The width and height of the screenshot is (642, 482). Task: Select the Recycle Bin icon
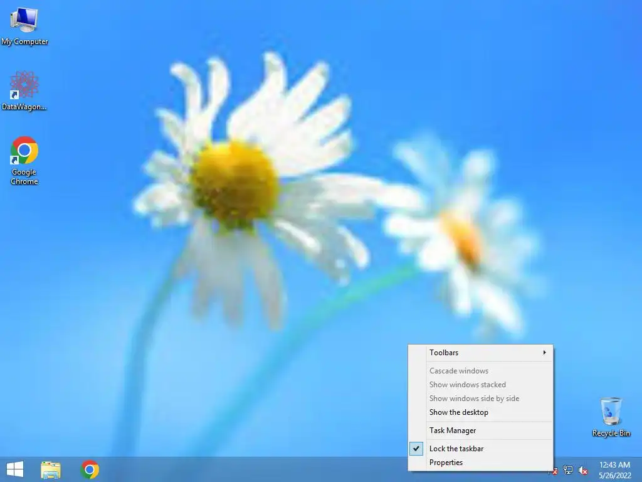pos(611,417)
